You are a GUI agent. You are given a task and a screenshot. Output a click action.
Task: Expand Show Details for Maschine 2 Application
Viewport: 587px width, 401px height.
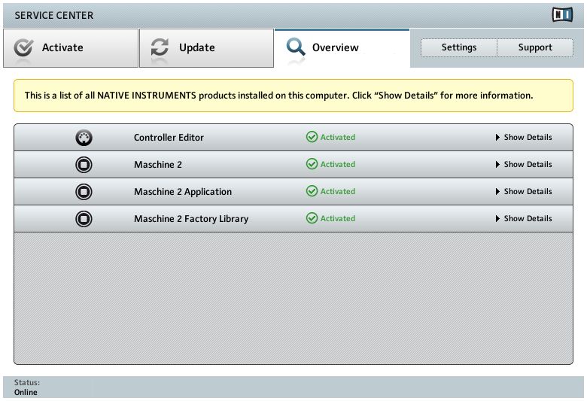tap(523, 191)
